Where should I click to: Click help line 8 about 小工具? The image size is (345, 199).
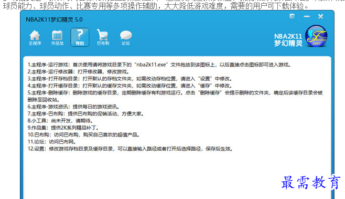[60, 121]
